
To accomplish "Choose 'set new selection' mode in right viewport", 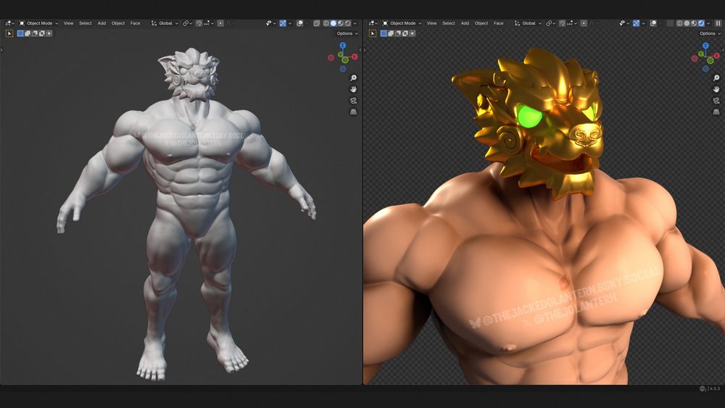I will tap(384, 33).
